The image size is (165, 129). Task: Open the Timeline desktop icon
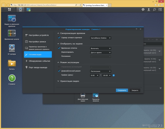coord(12,33)
